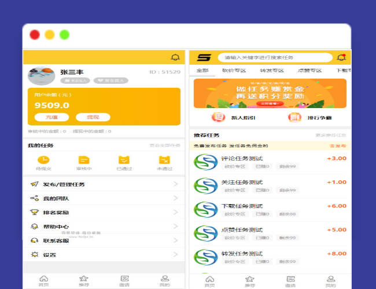Click the yellow window minimize dot
376x289 pixels.
pyautogui.click(x=50, y=35)
